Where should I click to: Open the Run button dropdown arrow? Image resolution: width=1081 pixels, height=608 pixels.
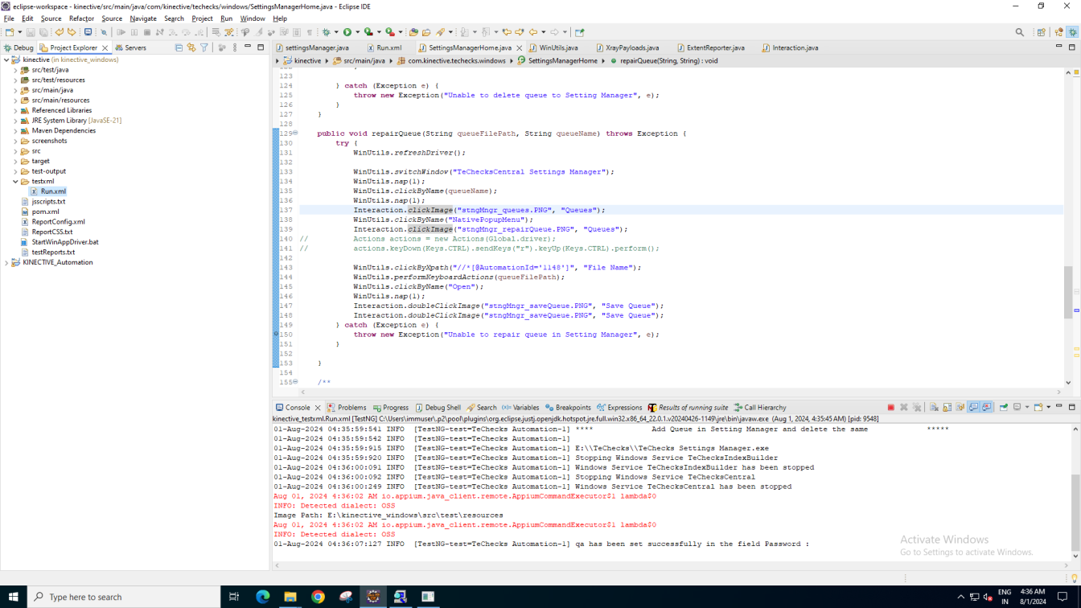(357, 32)
